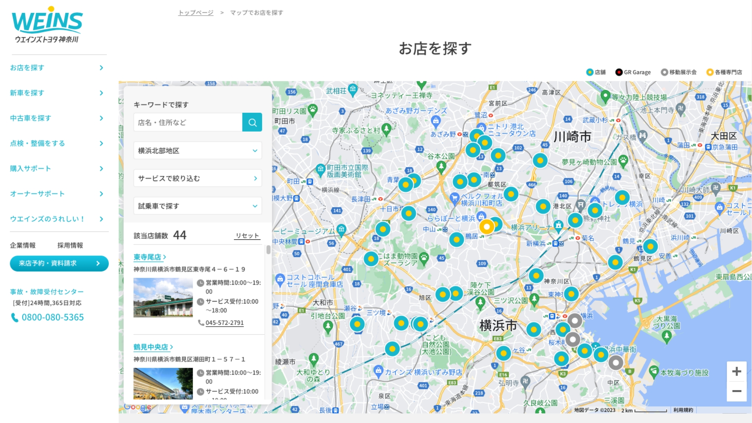The width and height of the screenshot is (752, 423).
Task: Click the GR Garage legend marker icon
Action: click(619, 72)
